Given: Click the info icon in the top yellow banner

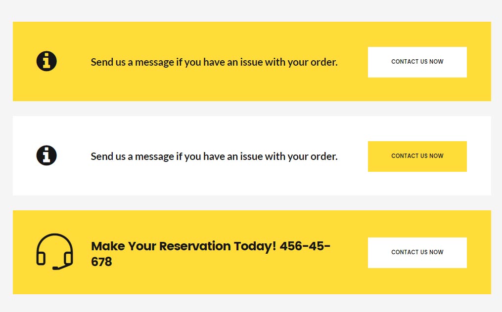Looking at the screenshot, I should pos(46,61).
